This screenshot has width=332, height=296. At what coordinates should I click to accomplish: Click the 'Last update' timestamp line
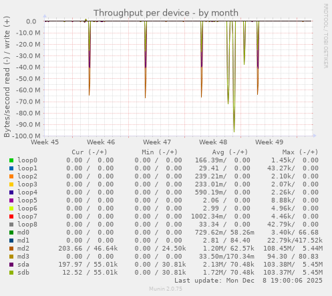tap(248, 281)
